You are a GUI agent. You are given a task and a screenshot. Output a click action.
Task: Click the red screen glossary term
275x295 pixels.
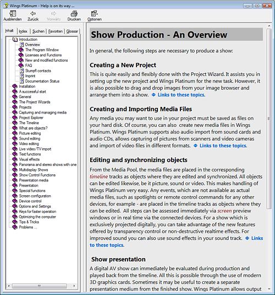224,211
